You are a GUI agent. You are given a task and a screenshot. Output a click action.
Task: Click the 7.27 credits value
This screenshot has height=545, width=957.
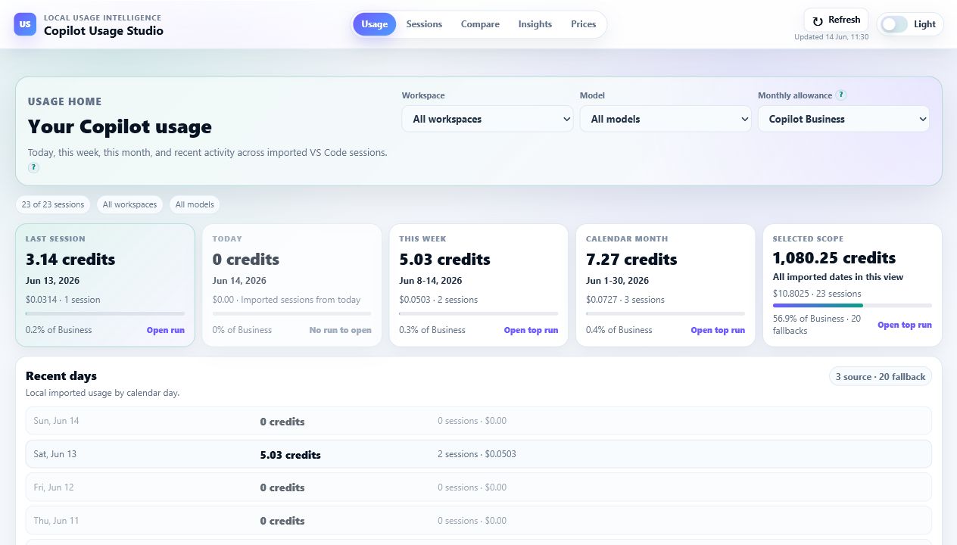click(x=631, y=260)
